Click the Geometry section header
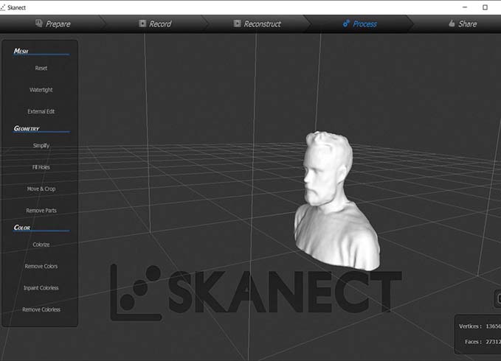The width and height of the screenshot is (501, 361). pyautogui.click(x=27, y=128)
